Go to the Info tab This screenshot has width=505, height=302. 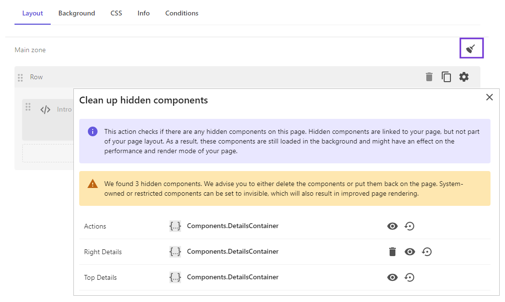coord(143,13)
